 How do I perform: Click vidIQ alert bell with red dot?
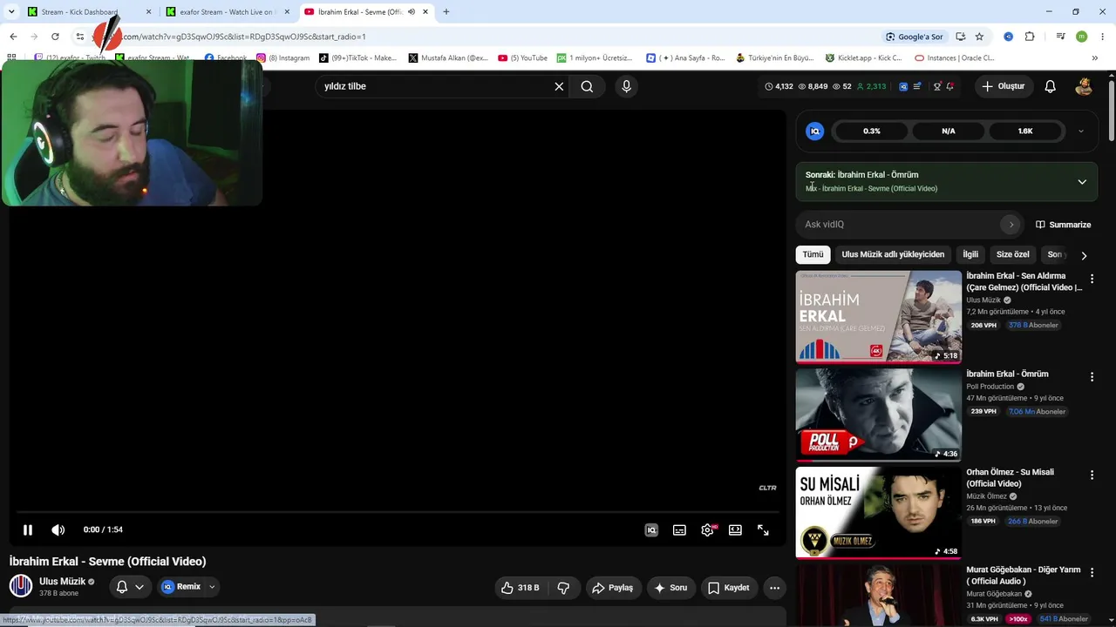950,86
